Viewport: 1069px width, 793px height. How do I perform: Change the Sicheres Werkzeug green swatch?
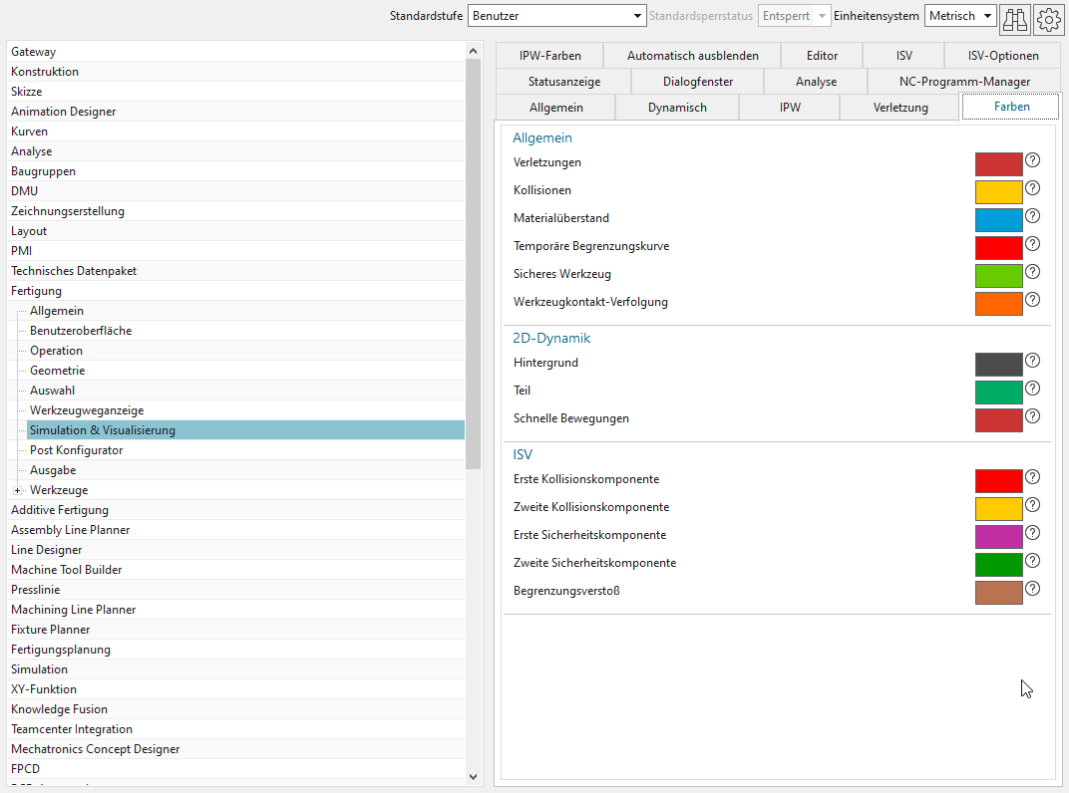[x=999, y=276]
